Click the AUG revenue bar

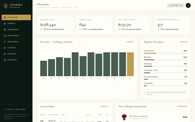pos(44,69)
